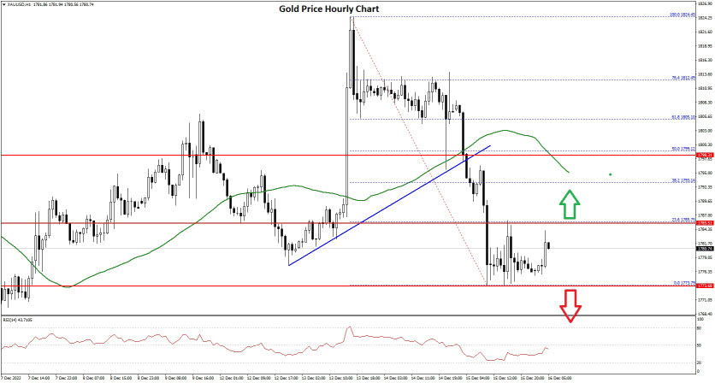715x383 pixels.
Task: Select the 38.2 Fibonacci level label
Action: pyautogui.click(x=682, y=180)
